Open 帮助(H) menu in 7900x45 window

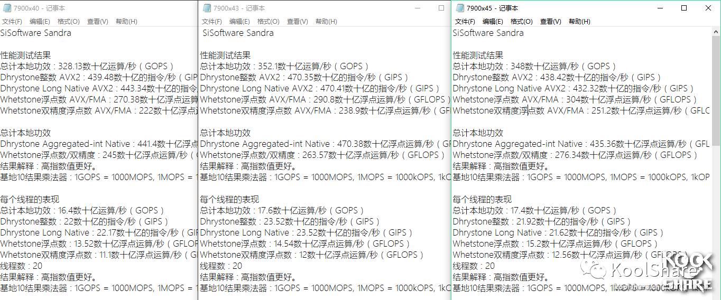[x=579, y=22]
